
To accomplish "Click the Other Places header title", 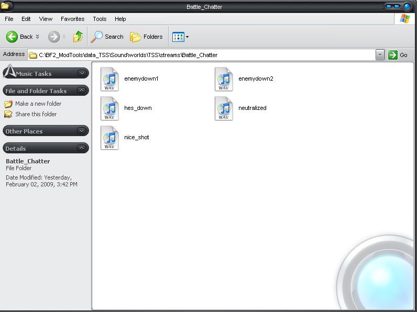I will (24, 131).
